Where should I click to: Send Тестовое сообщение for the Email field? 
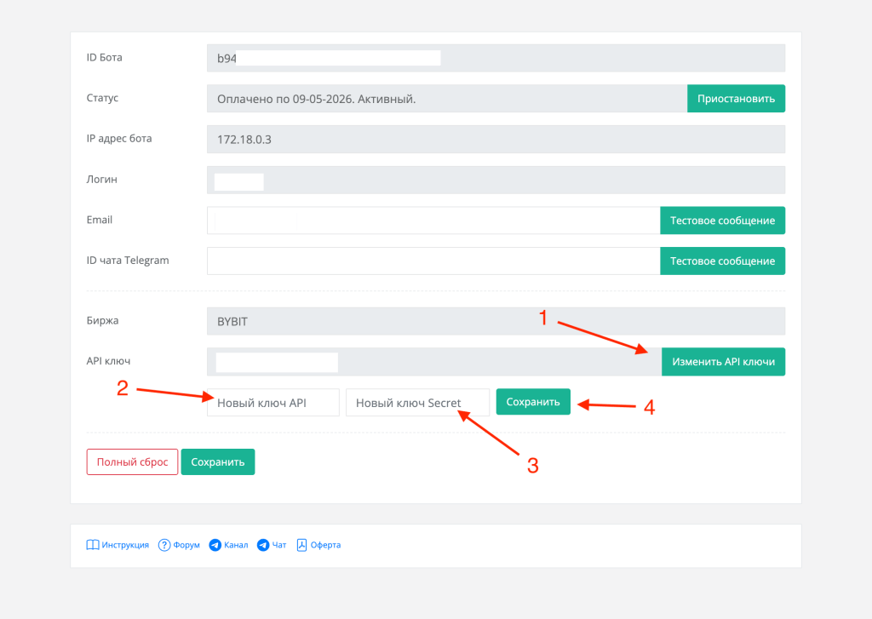[722, 221]
